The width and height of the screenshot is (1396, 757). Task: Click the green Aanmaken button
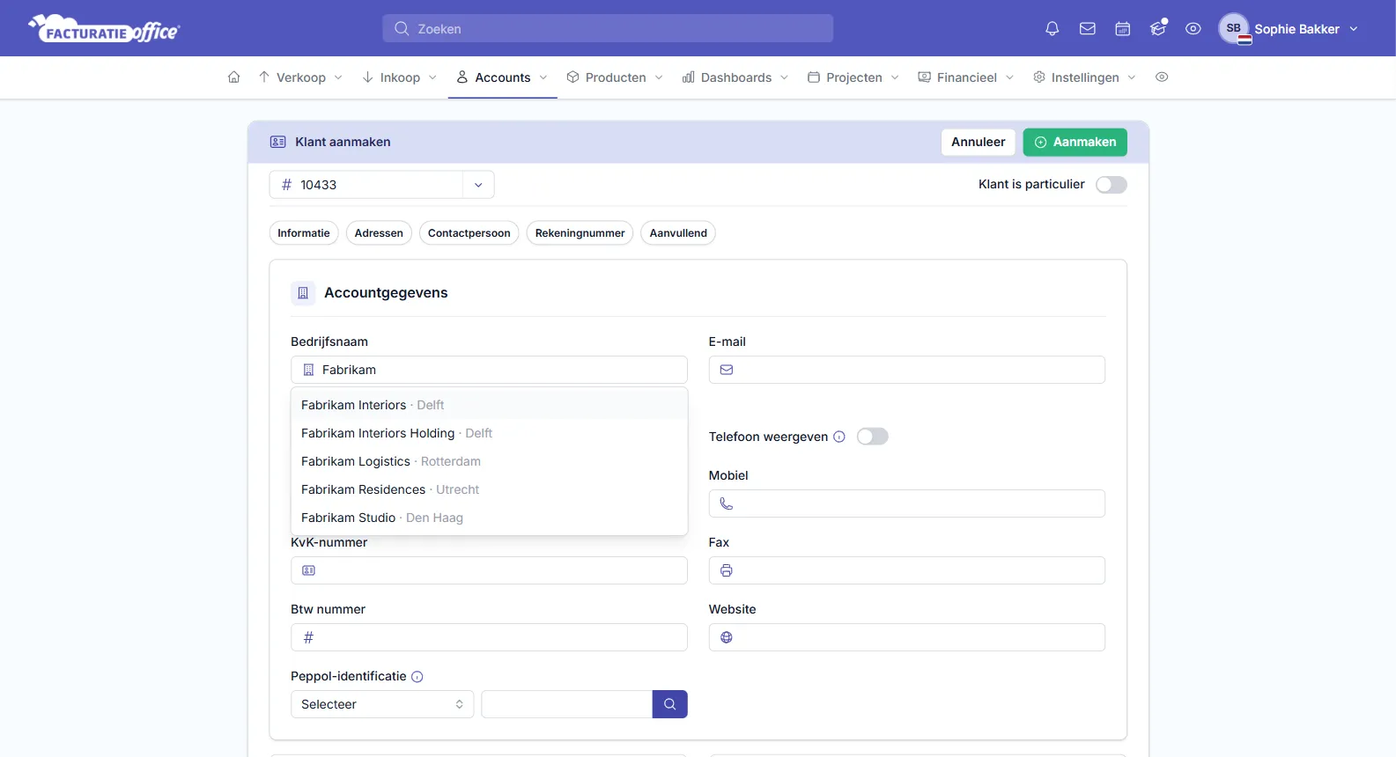pos(1075,143)
